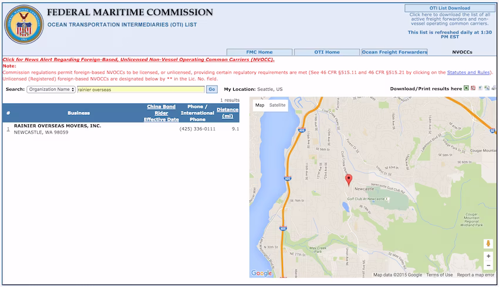Click the OTI List Download button
The width and height of the screenshot is (499, 287).
click(x=450, y=8)
